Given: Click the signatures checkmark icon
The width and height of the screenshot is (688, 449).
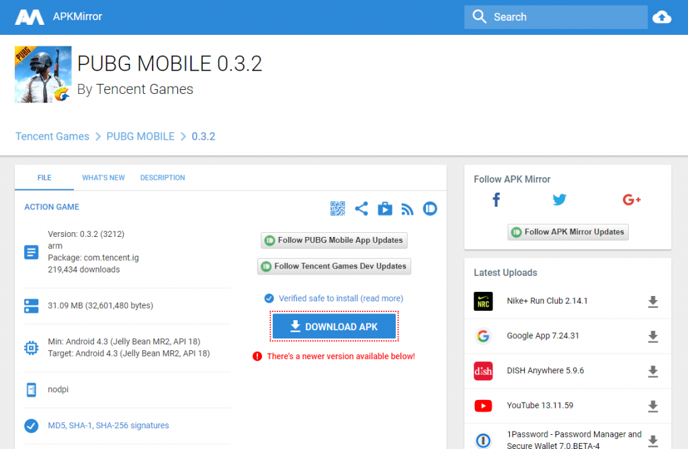Looking at the screenshot, I should click(x=31, y=426).
